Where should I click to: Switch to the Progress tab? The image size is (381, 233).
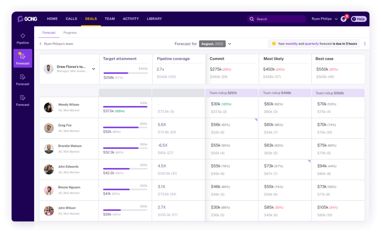[70, 33]
